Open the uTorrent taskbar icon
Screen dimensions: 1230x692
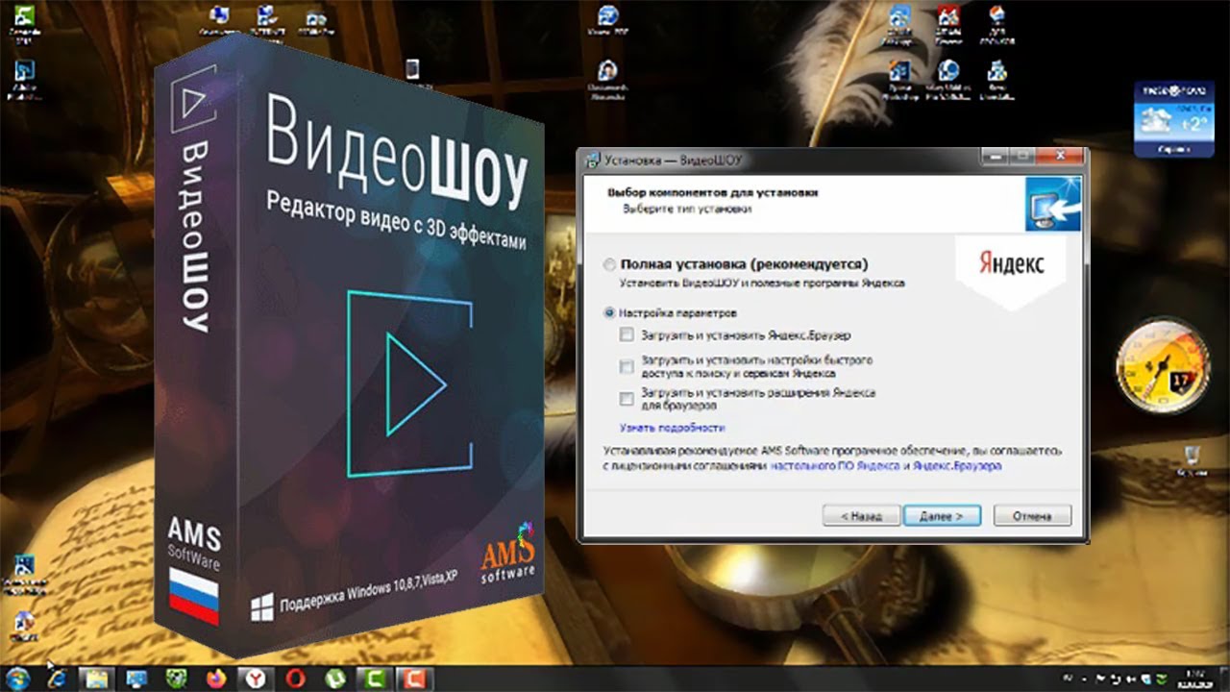tap(335, 678)
